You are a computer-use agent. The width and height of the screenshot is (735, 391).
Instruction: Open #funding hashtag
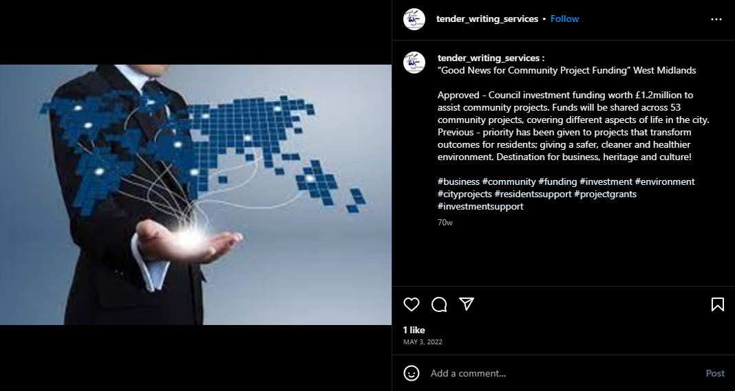click(x=557, y=181)
